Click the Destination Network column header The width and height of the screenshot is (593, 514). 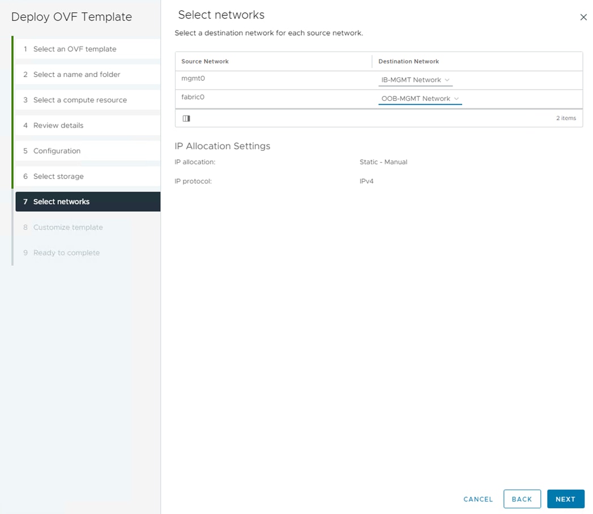click(408, 61)
